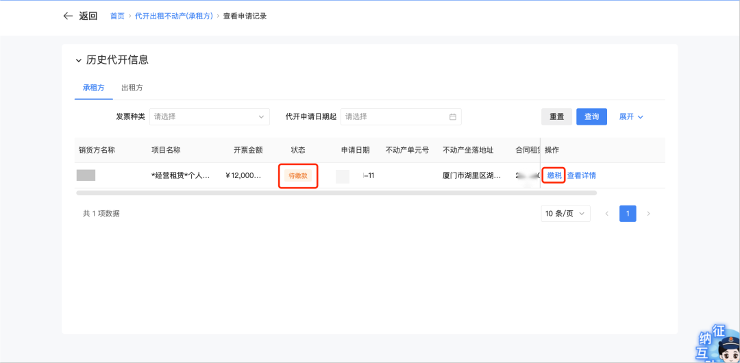Switch to the 出租方 tab
The width and height of the screenshot is (740, 363).
132,88
